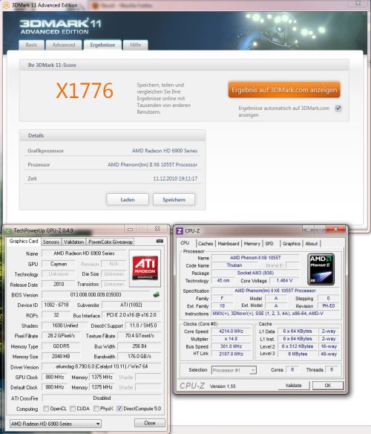This screenshot has height=434, width=371.
Task: Select the CPU tab in CPU-Z
Action: coord(185,243)
